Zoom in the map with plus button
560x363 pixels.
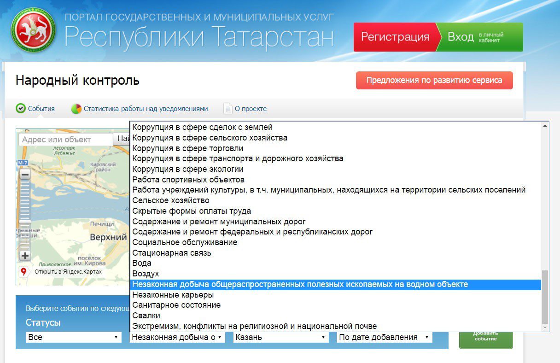click(25, 256)
